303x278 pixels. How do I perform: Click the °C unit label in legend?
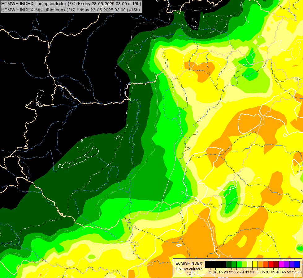point(189,273)
